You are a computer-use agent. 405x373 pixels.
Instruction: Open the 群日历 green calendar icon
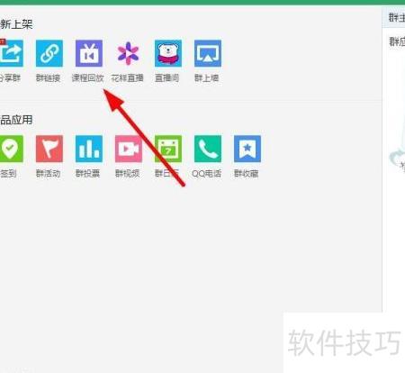coord(168,149)
